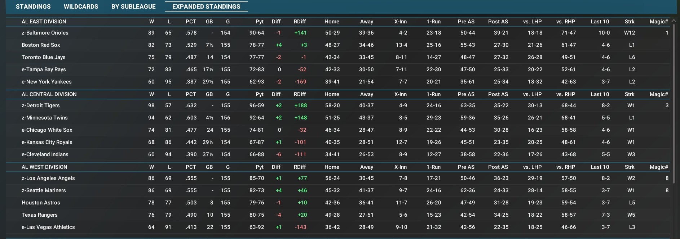Open the Toronto Blue Jays team
Screen dimensions: 680x239
[43, 57]
